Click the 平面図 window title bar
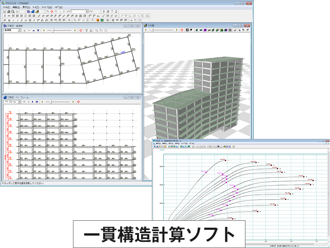The width and height of the screenshot is (330, 248). coord(62,26)
